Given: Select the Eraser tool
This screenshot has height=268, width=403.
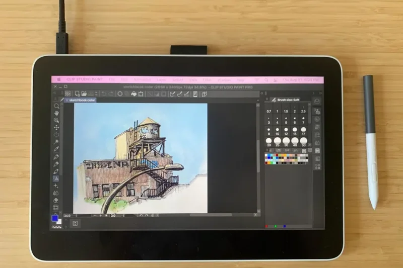Looking at the screenshot, I should 56,200.
